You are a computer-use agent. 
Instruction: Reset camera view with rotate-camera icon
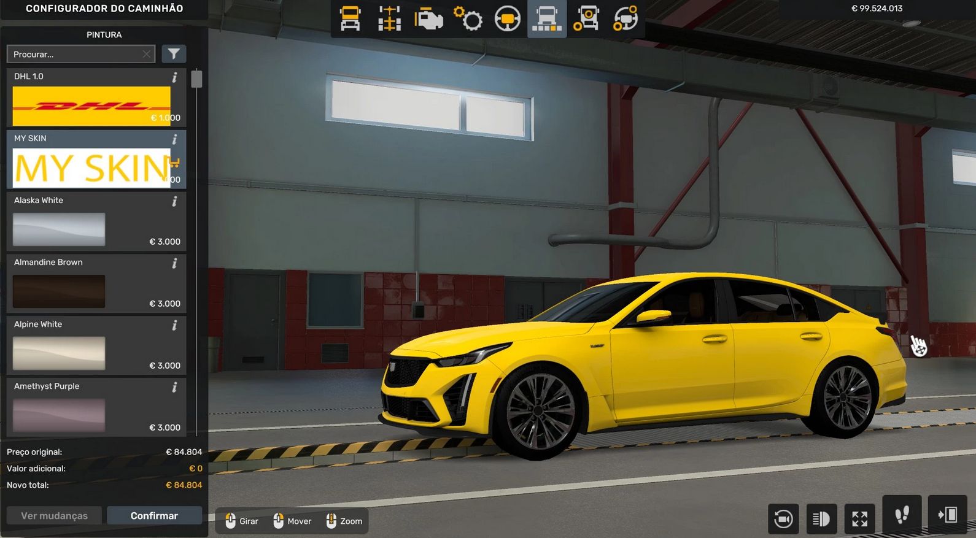(x=783, y=518)
